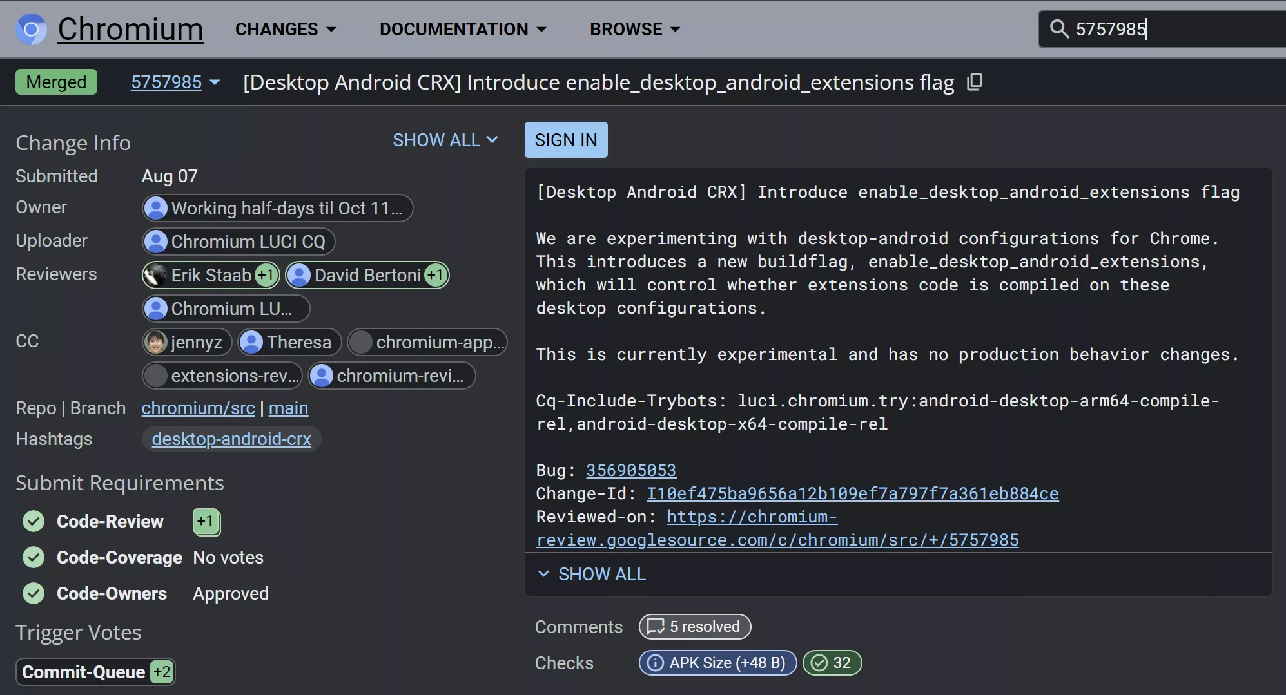1286x695 pixels.
Task: Click the chromium-app... CC chip
Action: 427,342
